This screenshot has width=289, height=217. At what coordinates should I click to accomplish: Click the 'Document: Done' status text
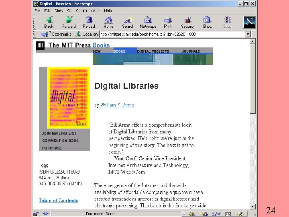click(100, 214)
